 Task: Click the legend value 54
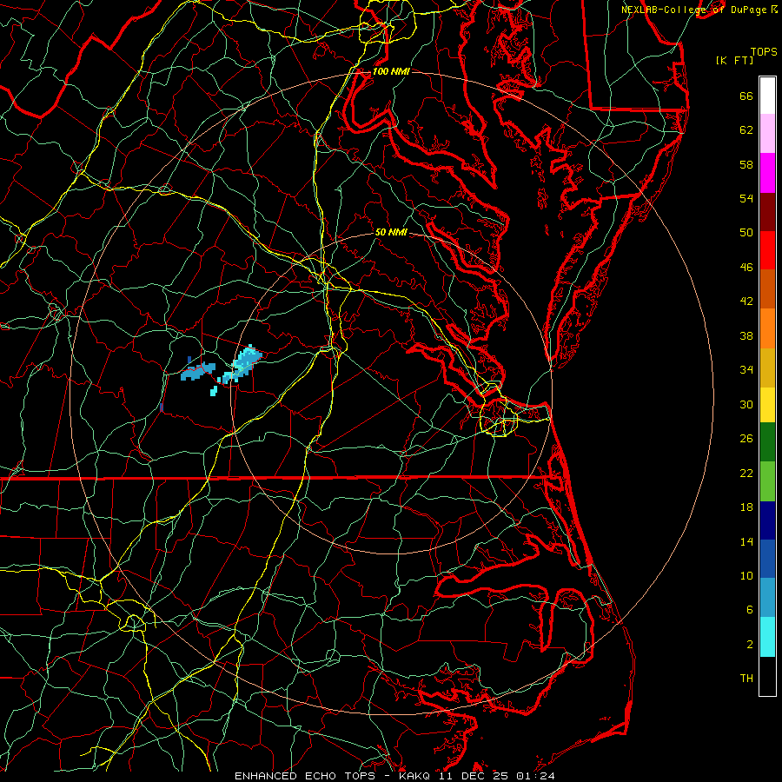[746, 198]
